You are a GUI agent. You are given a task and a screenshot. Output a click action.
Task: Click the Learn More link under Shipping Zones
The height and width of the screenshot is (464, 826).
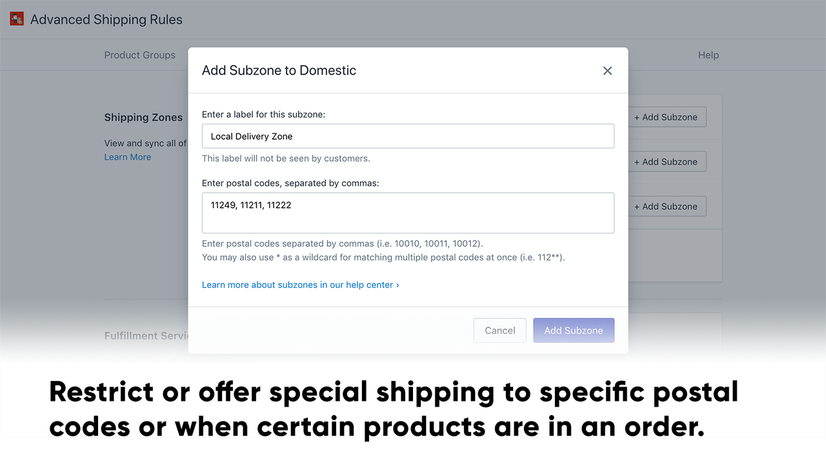(x=127, y=157)
